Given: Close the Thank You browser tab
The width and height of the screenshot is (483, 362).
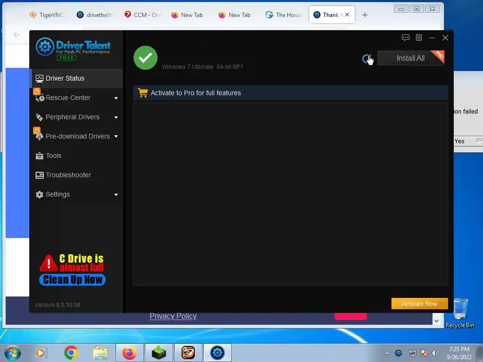Looking at the screenshot, I should click(347, 15).
